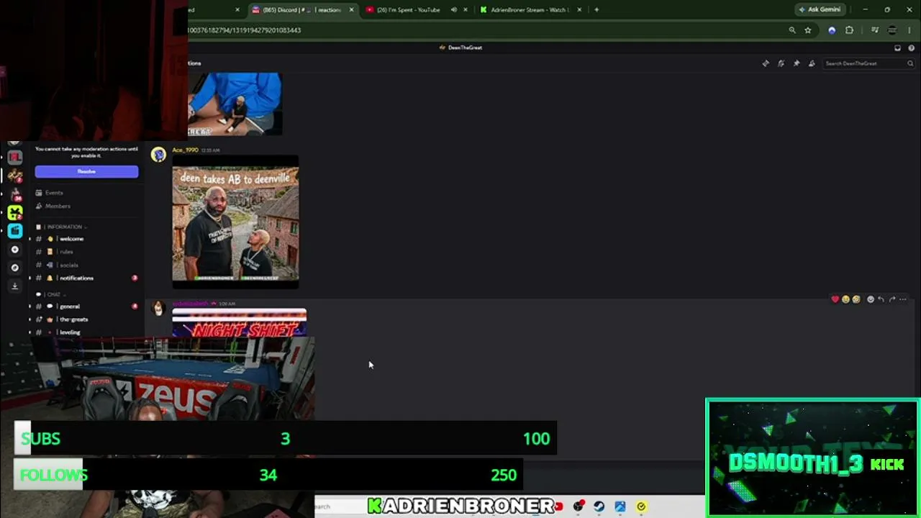
Task: Open the blue app icon on the taskbar
Action: pos(620,506)
